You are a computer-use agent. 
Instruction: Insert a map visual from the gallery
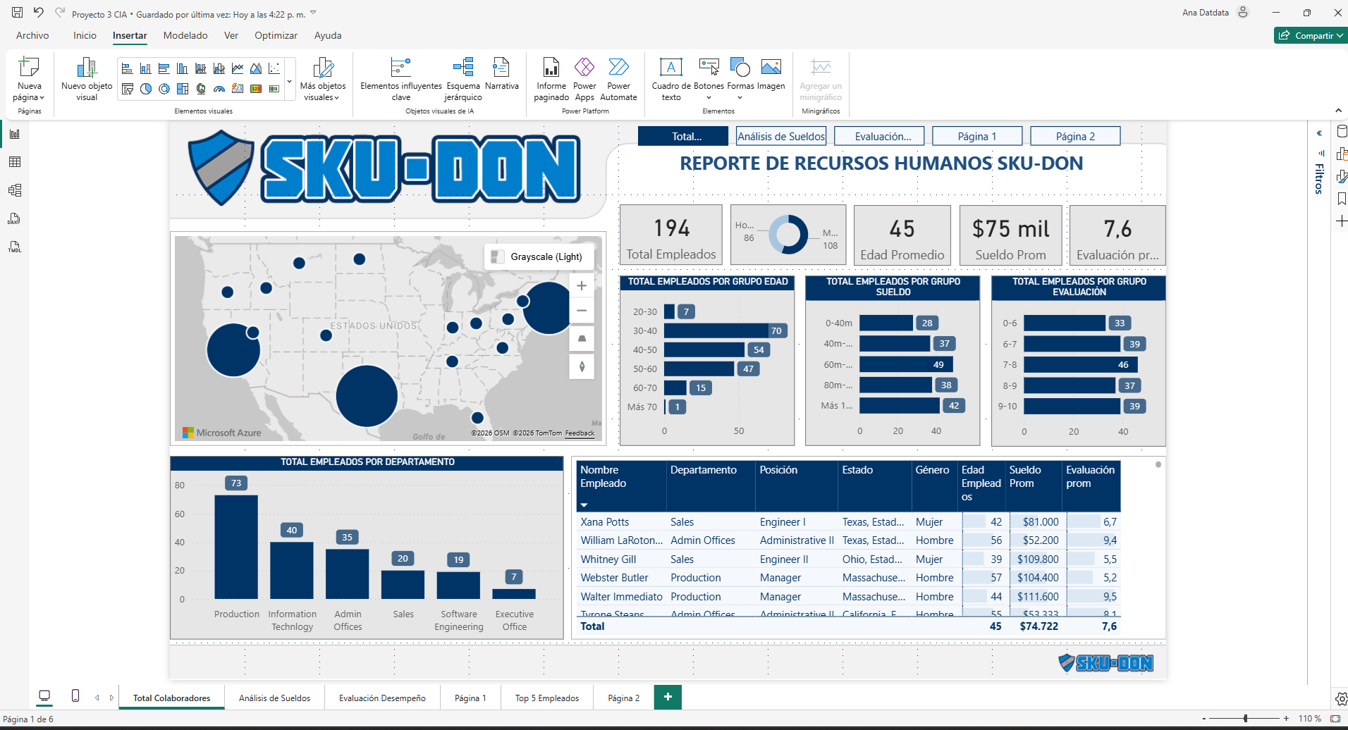pos(202,89)
